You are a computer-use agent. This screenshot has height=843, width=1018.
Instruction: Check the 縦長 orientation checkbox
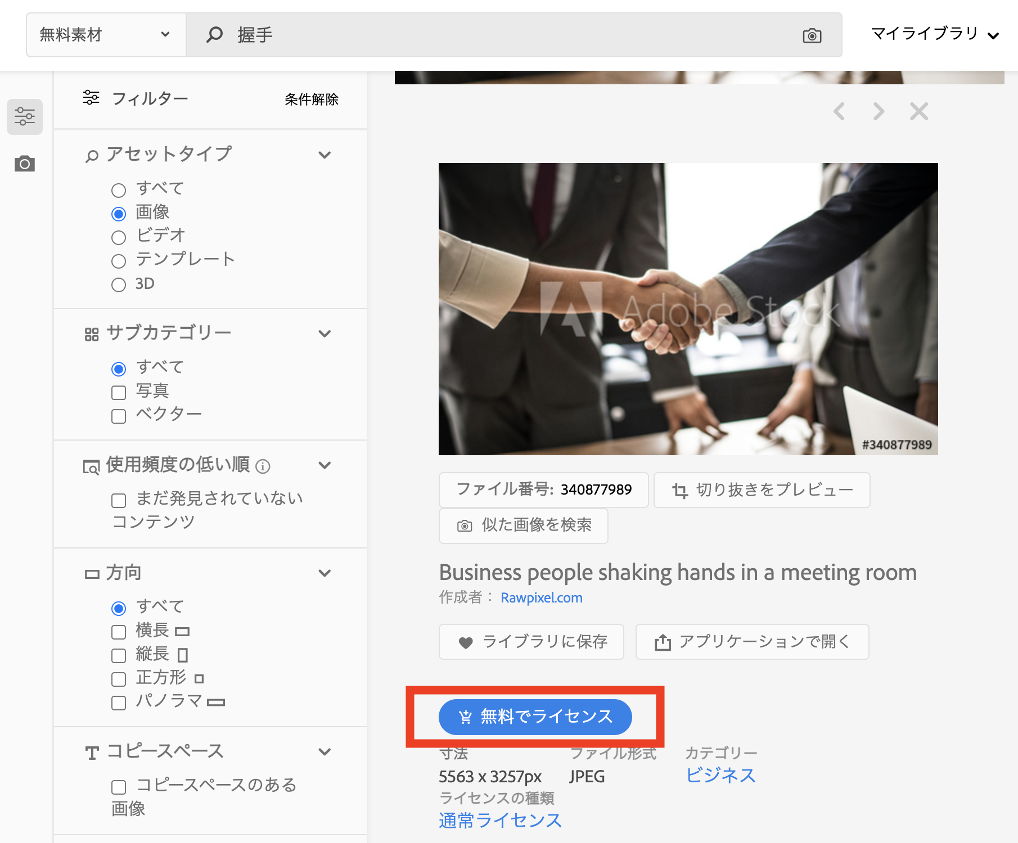tap(119, 656)
